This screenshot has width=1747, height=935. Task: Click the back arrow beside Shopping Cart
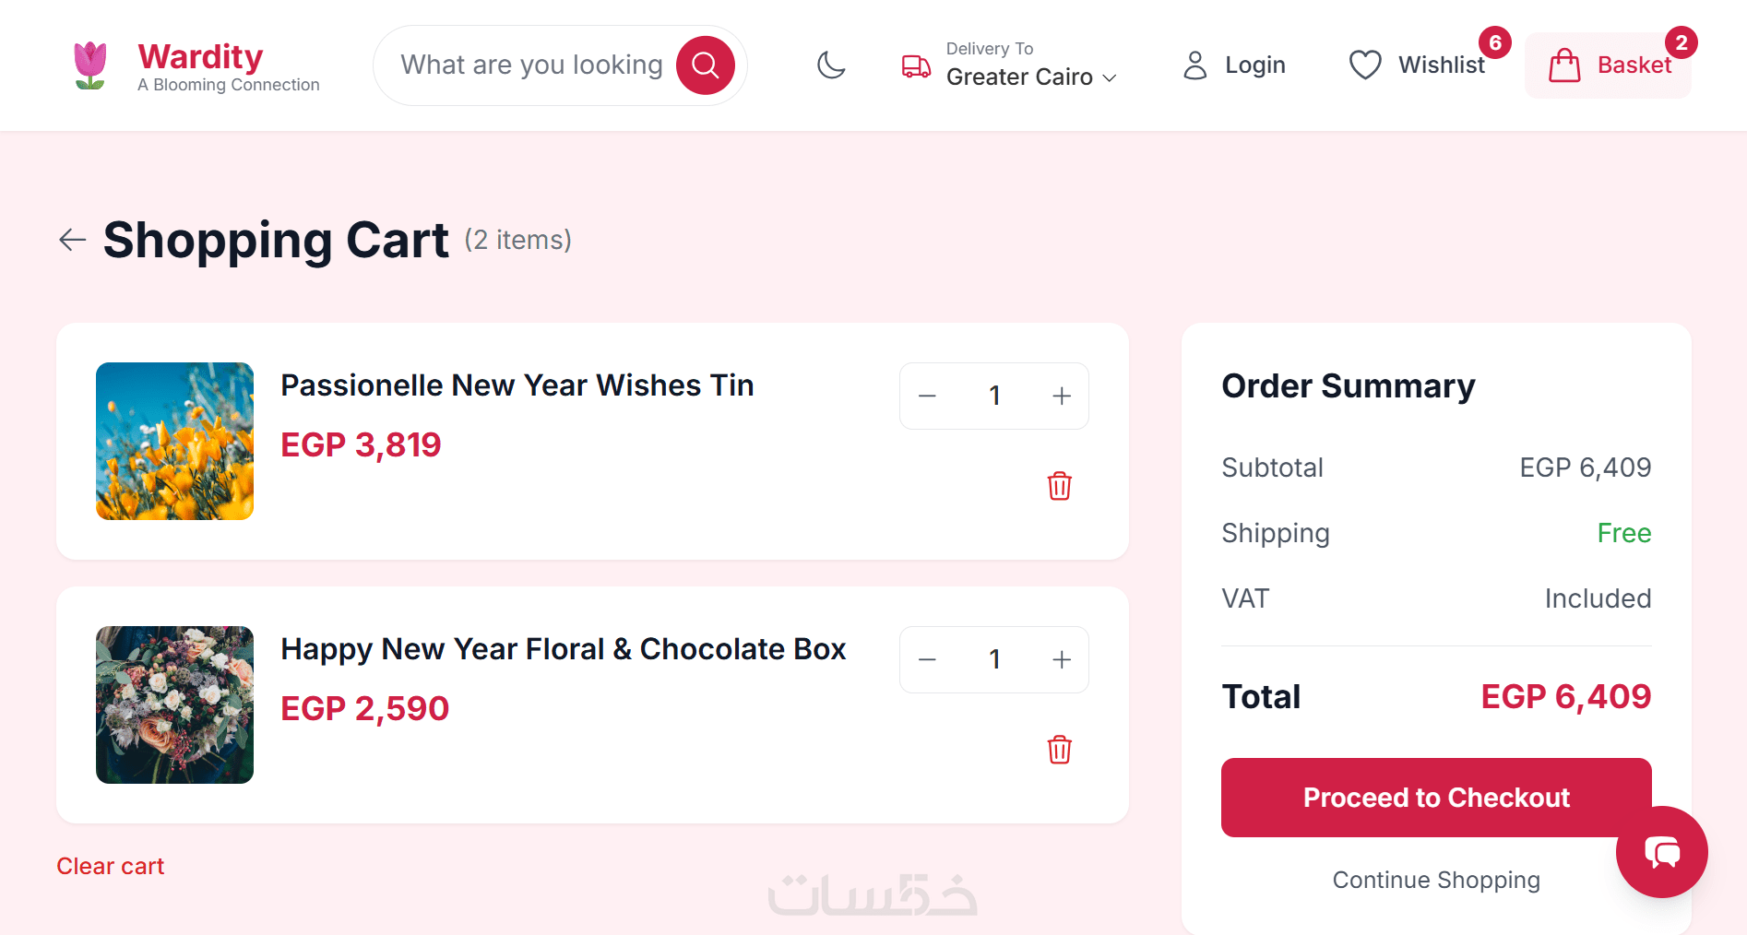point(72,240)
